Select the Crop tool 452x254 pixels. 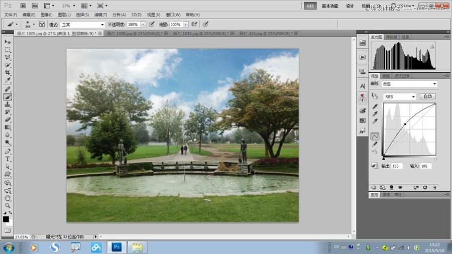[8, 73]
